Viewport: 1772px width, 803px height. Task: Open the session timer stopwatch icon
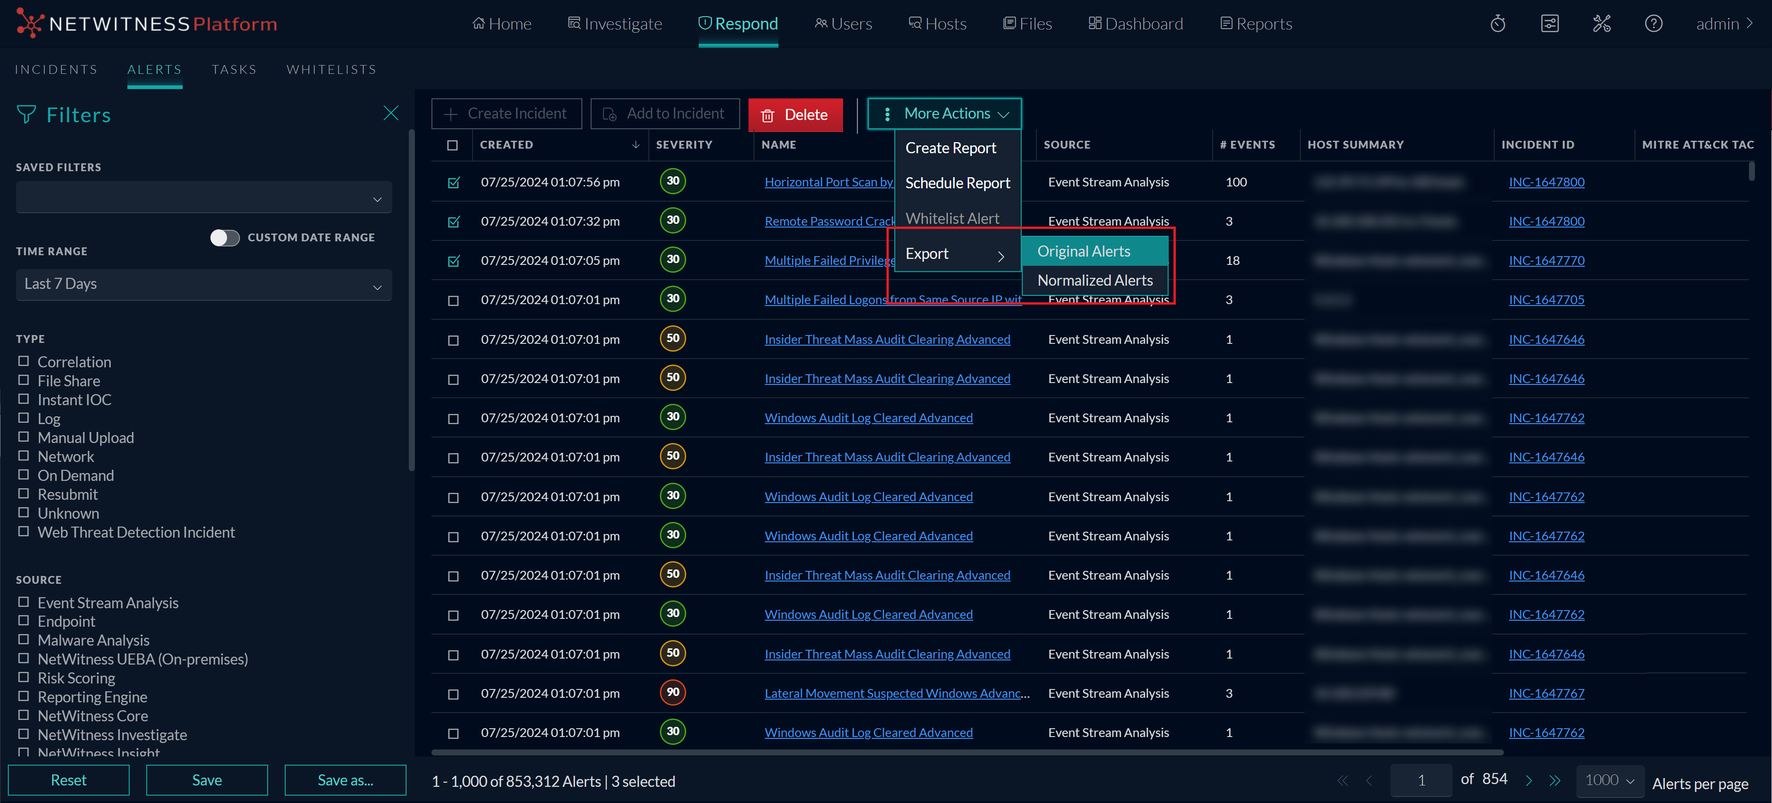click(1497, 23)
